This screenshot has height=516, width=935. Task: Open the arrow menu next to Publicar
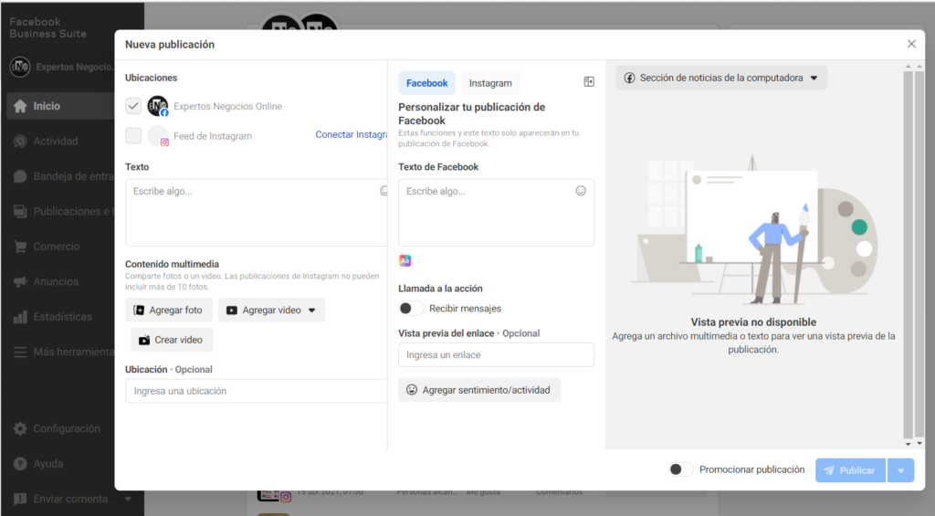click(x=901, y=470)
